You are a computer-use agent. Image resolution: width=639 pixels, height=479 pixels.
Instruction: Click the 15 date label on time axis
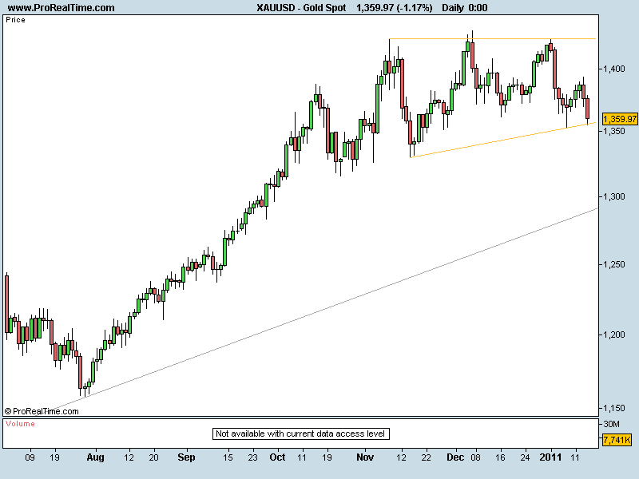pos(228,457)
